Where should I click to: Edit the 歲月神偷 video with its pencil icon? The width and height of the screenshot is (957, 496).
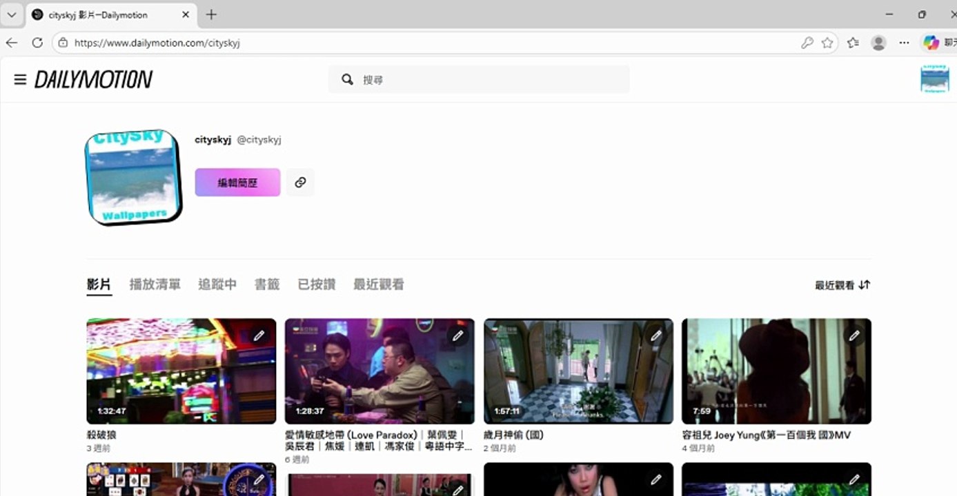coord(656,335)
